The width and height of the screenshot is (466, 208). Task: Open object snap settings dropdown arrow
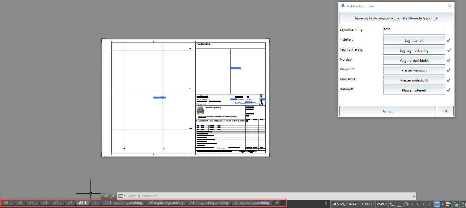pos(442,204)
